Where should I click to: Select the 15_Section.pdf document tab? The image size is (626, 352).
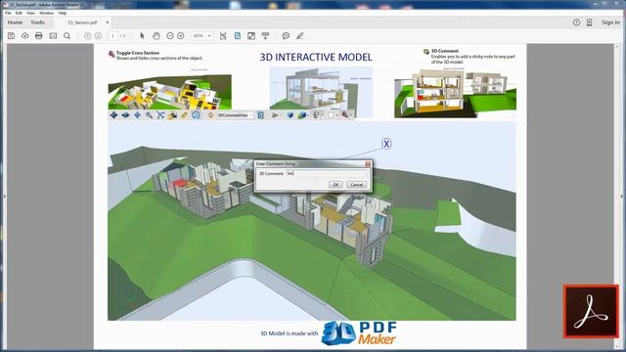pyautogui.click(x=82, y=22)
